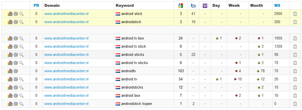Delete the android sticks keyword row
The image size is (302, 110).
[x=295, y=55]
